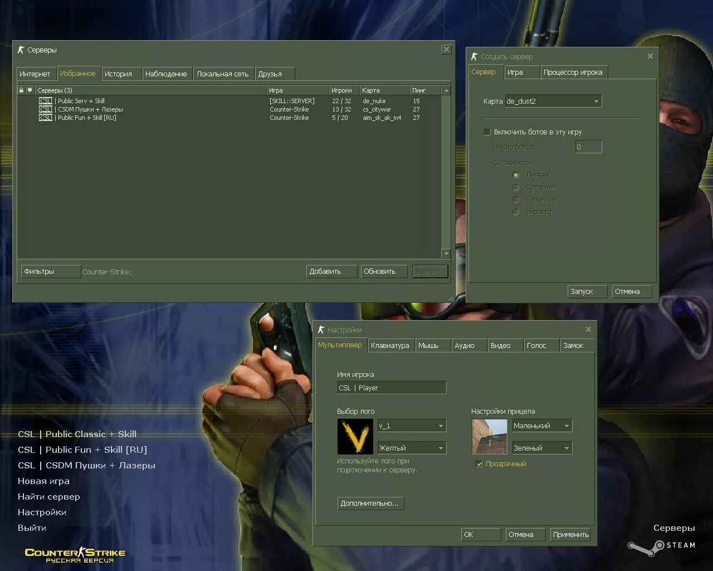The image size is (713, 571).
Task: Click the Число ботов input field
Action: point(588,147)
